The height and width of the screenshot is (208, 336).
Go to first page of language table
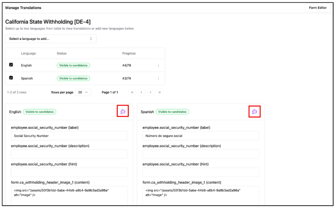(132, 92)
